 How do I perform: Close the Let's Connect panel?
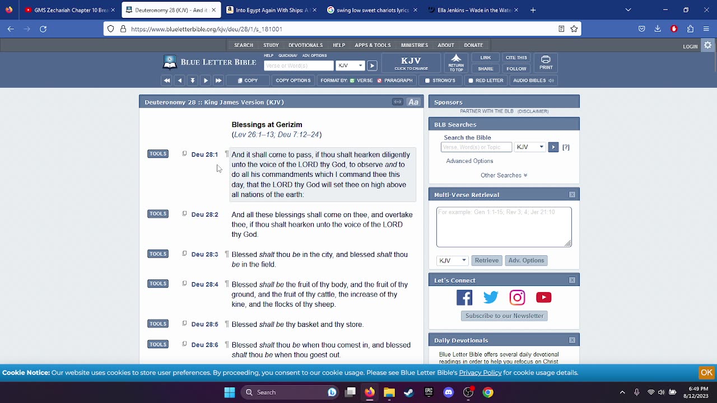tap(572, 280)
